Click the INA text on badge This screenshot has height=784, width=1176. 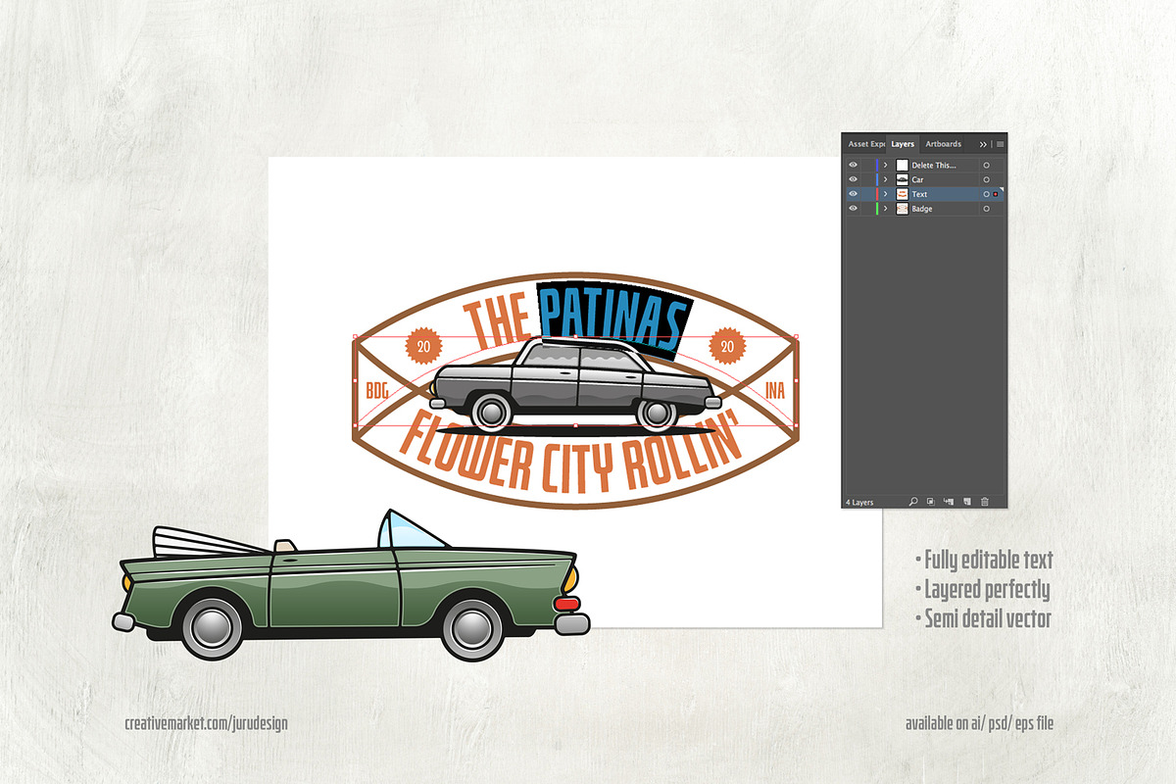[775, 391]
